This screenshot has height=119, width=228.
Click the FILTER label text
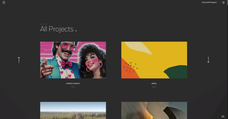click(x=43, y=24)
